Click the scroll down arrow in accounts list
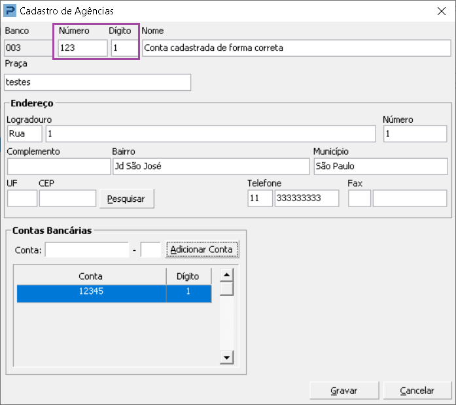Viewport: 456px width, 405px height. (x=226, y=357)
